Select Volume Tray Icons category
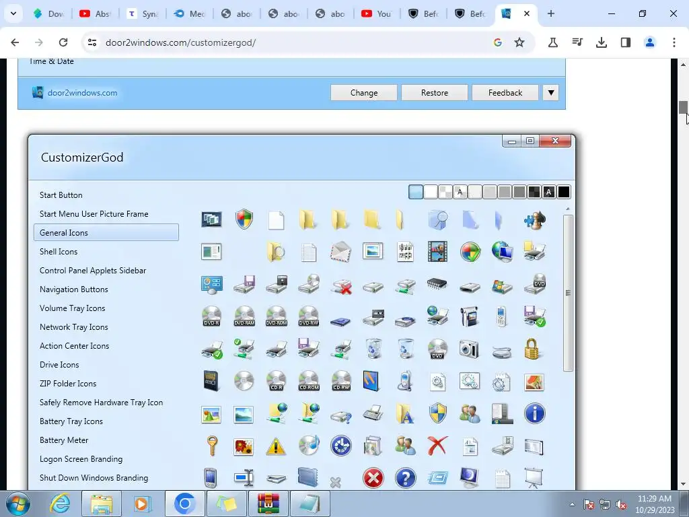The width and height of the screenshot is (689, 517). click(x=73, y=308)
